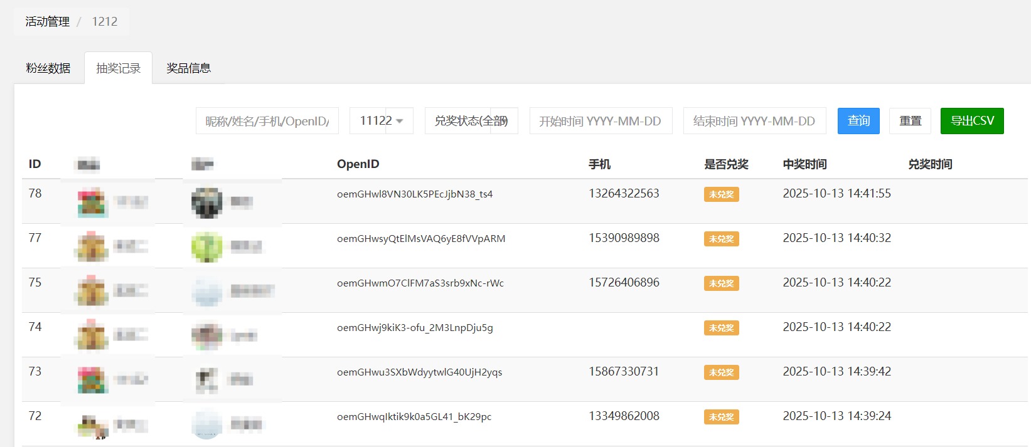Open the 奖品信息 tab
The height and width of the screenshot is (447, 1031).
click(x=188, y=68)
